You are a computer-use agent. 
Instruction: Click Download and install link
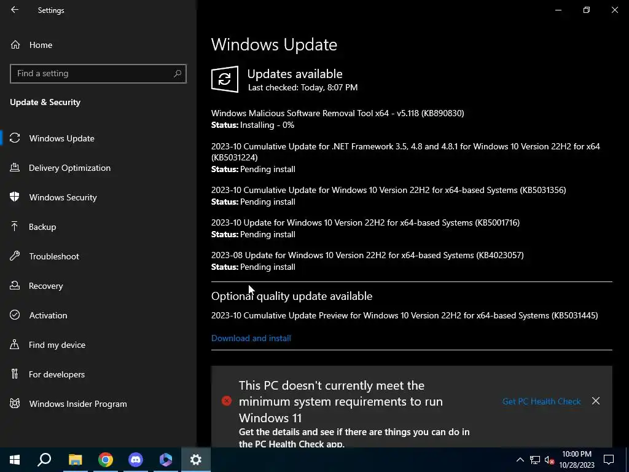pos(251,339)
